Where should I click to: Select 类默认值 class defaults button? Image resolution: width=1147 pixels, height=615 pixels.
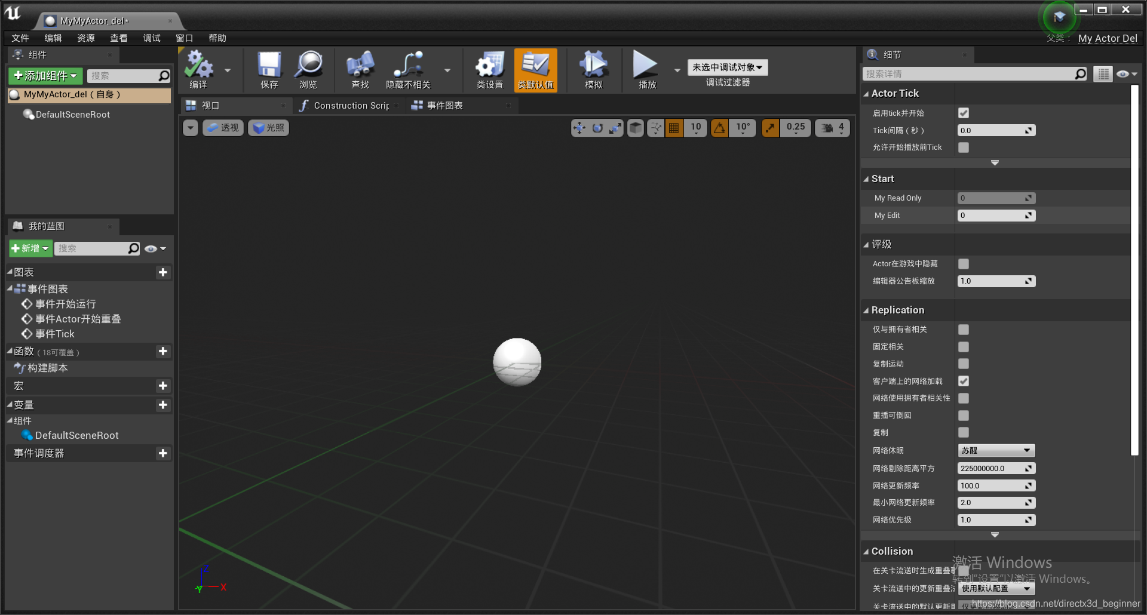tap(536, 70)
